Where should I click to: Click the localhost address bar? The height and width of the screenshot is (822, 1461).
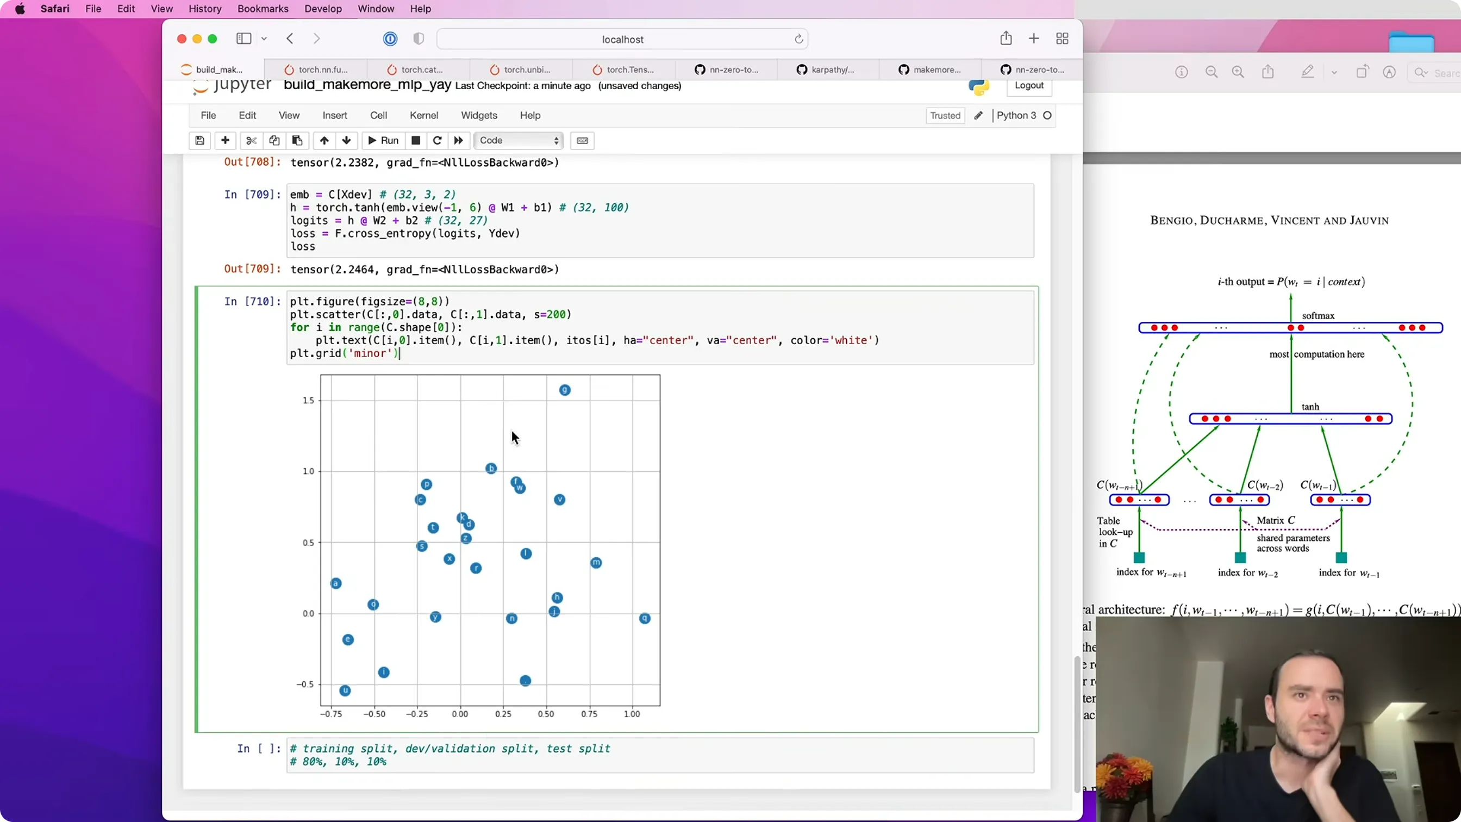pos(622,39)
